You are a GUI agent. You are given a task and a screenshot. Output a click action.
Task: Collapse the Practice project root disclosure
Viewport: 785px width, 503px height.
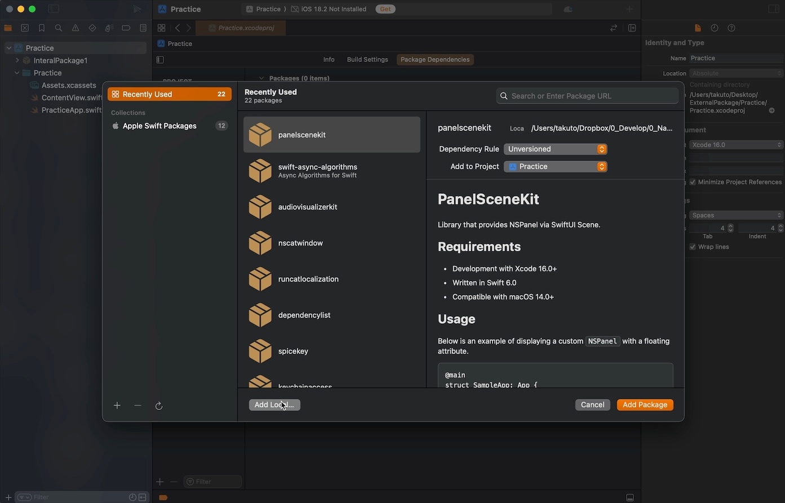[x=9, y=48]
